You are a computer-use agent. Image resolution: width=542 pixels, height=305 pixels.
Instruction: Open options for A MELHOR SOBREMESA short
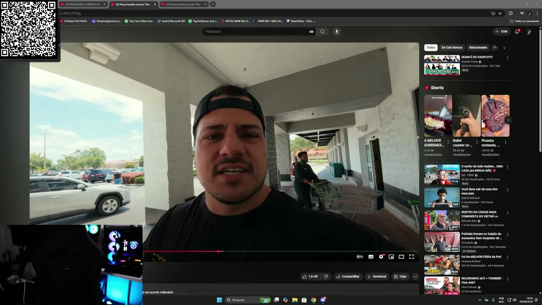point(448,142)
